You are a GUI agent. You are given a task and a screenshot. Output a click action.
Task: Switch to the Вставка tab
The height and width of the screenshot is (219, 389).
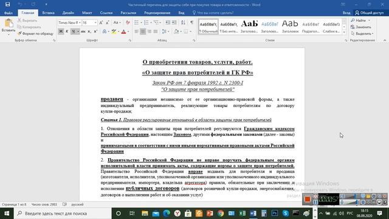[x=48, y=13]
